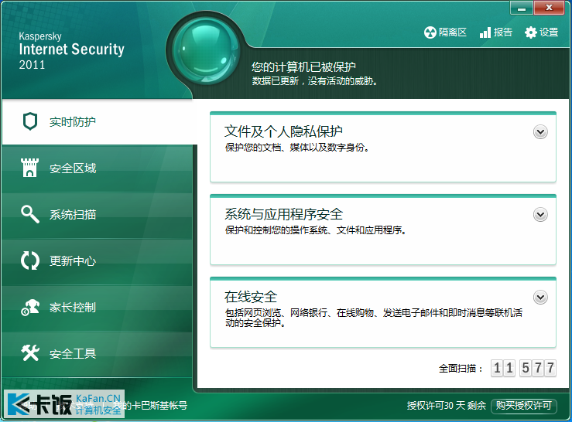Click the 数据已更新，没有活动的威胁 status line
The width and height of the screenshot is (572, 422).
314,81
